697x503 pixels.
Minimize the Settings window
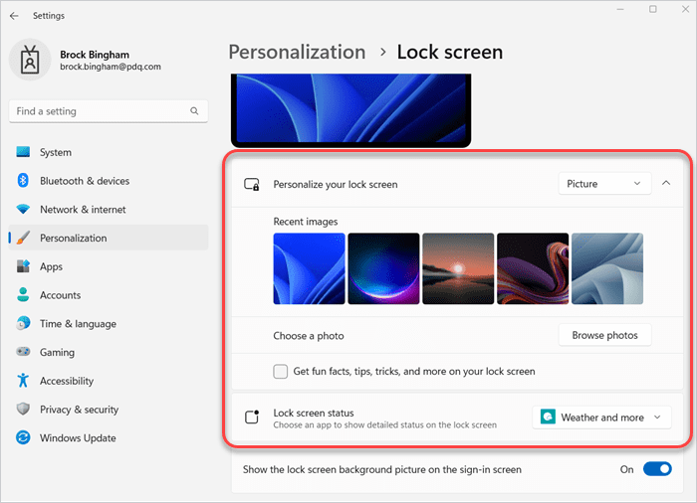(x=620, y=9)
